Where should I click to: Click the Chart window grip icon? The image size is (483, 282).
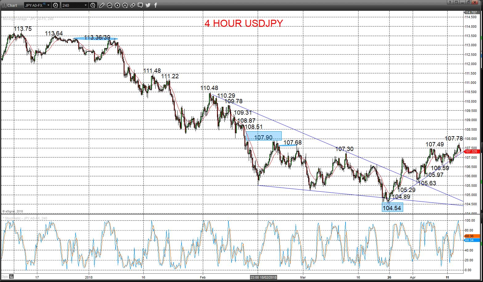4,5
